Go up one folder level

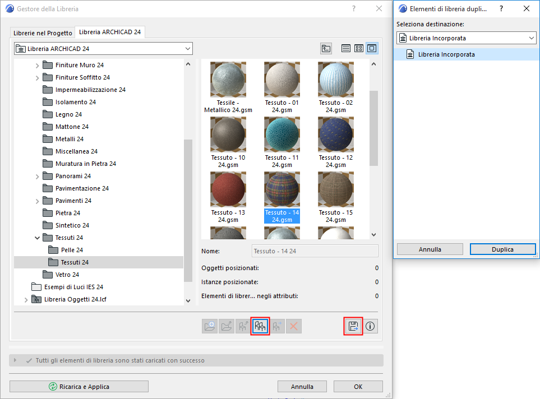pyautogui.click(x=326, y=49)
